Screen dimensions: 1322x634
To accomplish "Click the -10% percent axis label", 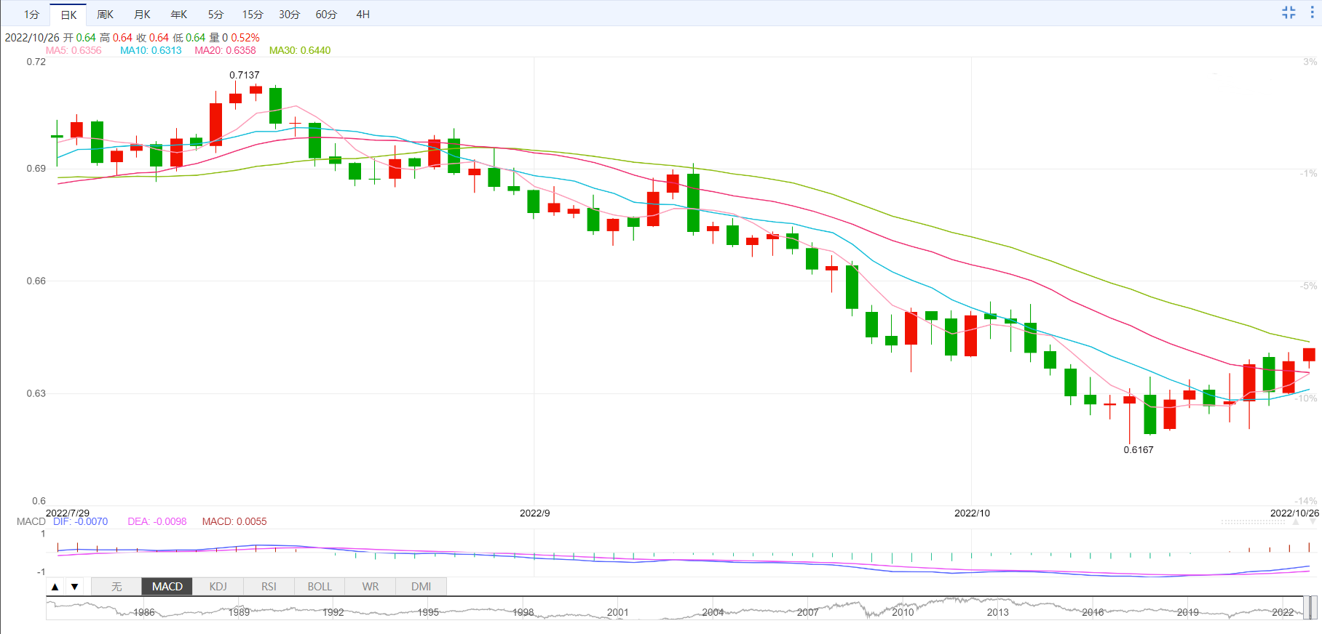I will 1306,398.
